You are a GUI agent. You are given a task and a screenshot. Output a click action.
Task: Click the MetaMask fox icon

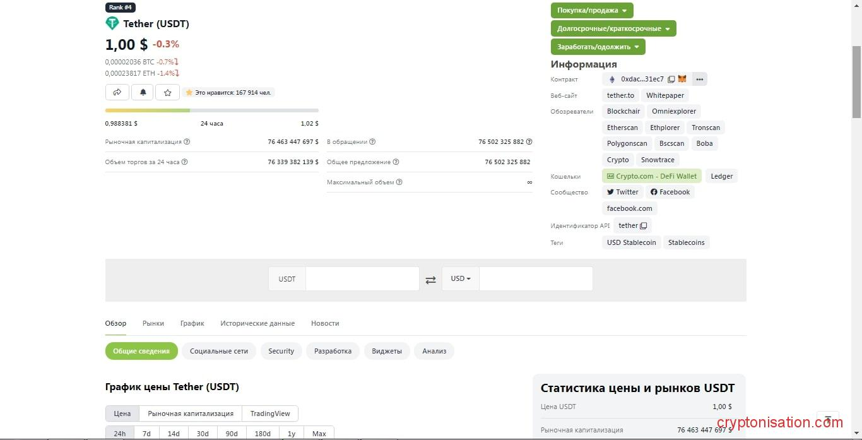682,80
